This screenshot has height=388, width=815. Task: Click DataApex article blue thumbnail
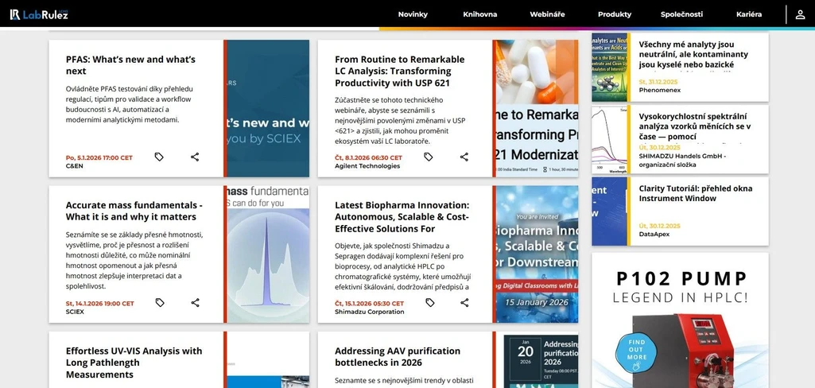pyautogui.click(x=609, y=211)
